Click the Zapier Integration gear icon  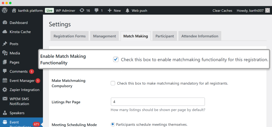click(5, 90)
